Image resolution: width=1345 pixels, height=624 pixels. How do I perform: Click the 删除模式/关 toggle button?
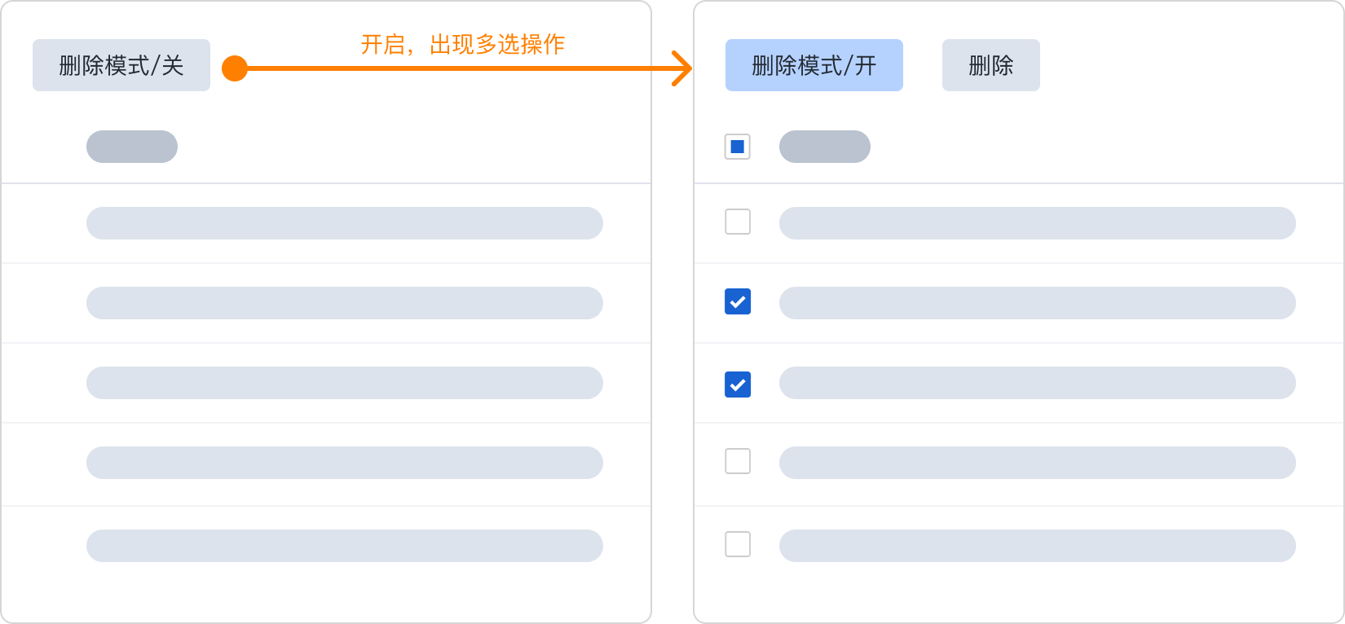121,65
